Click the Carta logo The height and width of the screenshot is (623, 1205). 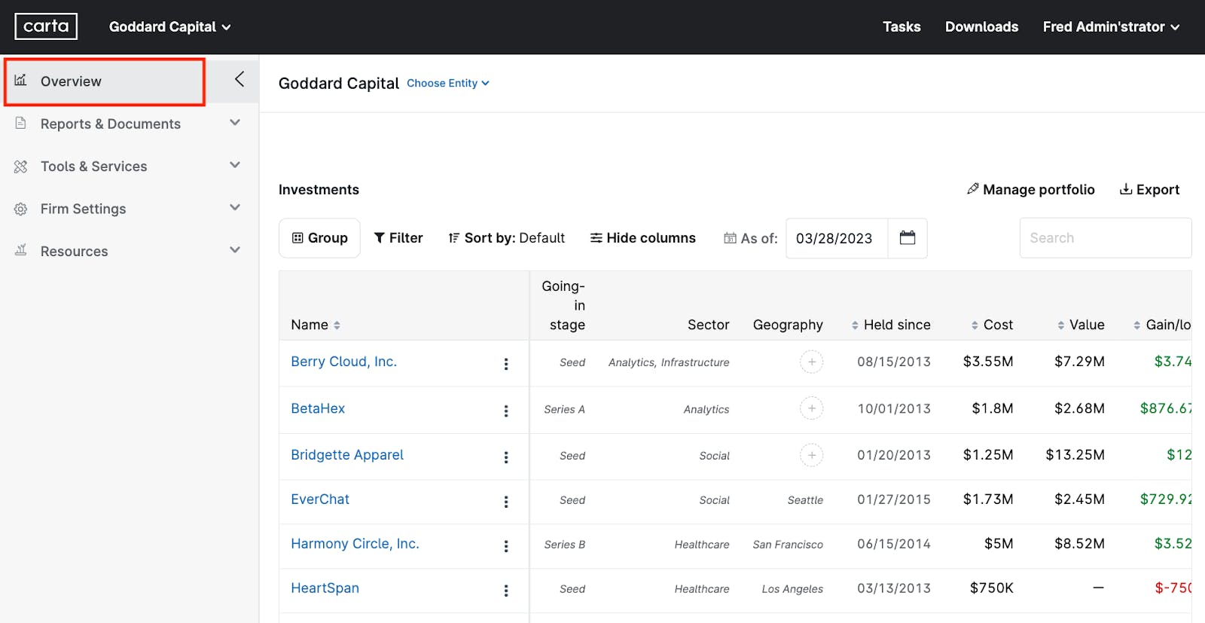[x=46, y=26]
